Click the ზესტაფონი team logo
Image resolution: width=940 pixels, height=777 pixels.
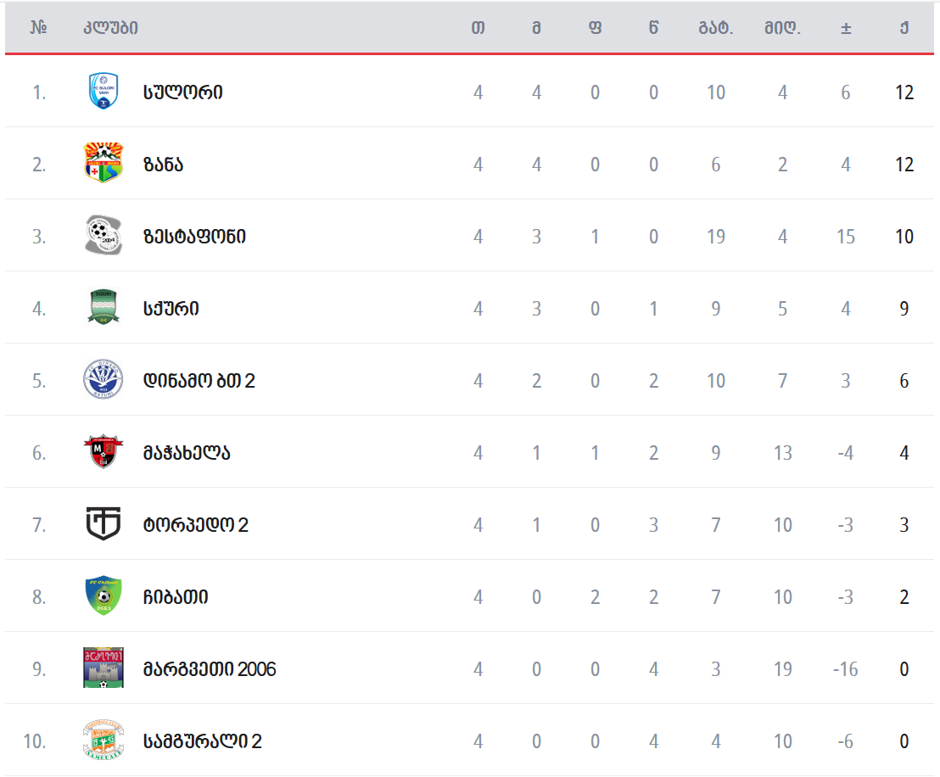[103, 236]
